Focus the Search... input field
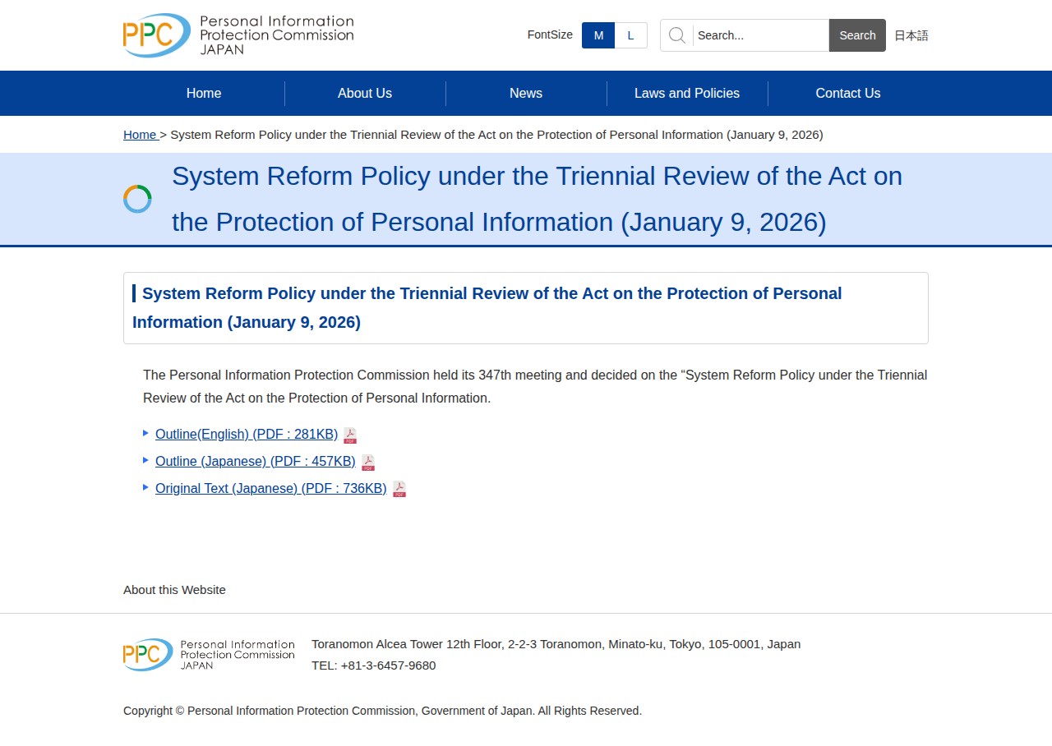Image resolution: width=1052 pixels, height=746 pixels. pyautogui.click(x=760, y=35)
